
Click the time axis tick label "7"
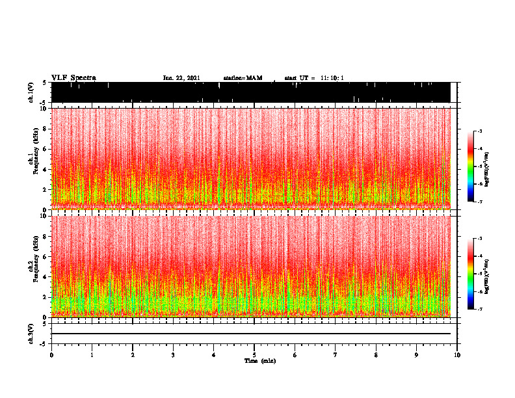point(336,355)
